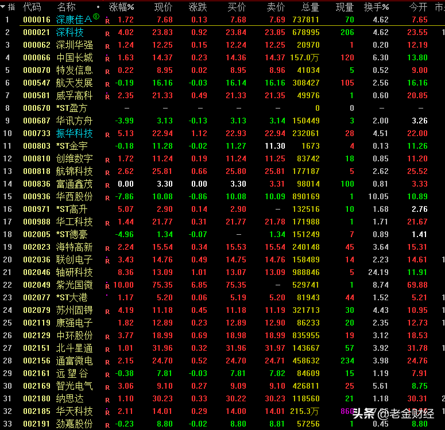The width and height of the screenshot is (445, 430).
Task: Select stock *ST大港
Action: pyautogui.click(x=72, y=297)
